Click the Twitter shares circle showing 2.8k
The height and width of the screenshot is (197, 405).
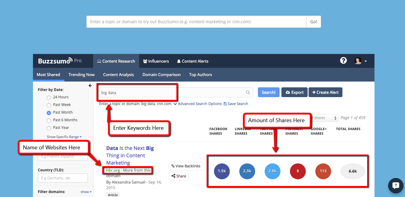pyautogui.click(x=273, y=171)
